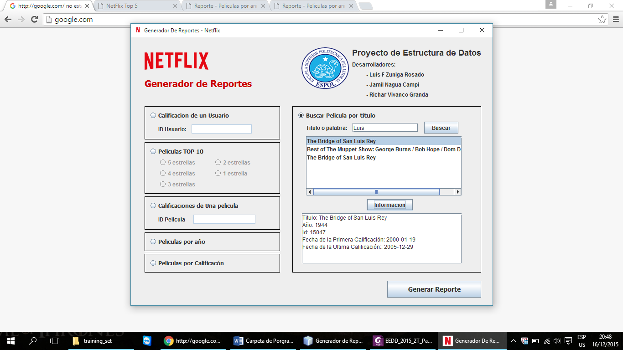Click the left arrow of list scrollbar
This screenshot has height=350, width=623.
pos(310,192)
